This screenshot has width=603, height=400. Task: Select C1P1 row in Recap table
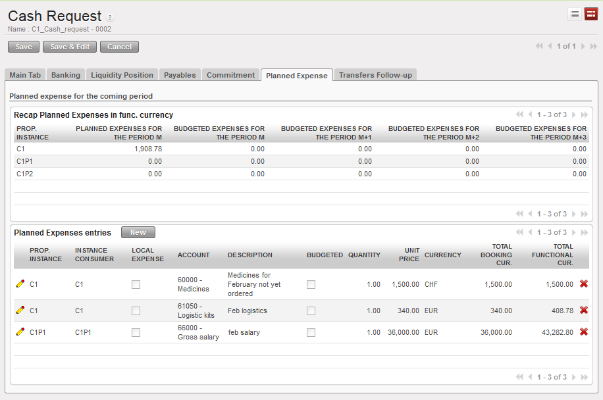tap(25, 161)
